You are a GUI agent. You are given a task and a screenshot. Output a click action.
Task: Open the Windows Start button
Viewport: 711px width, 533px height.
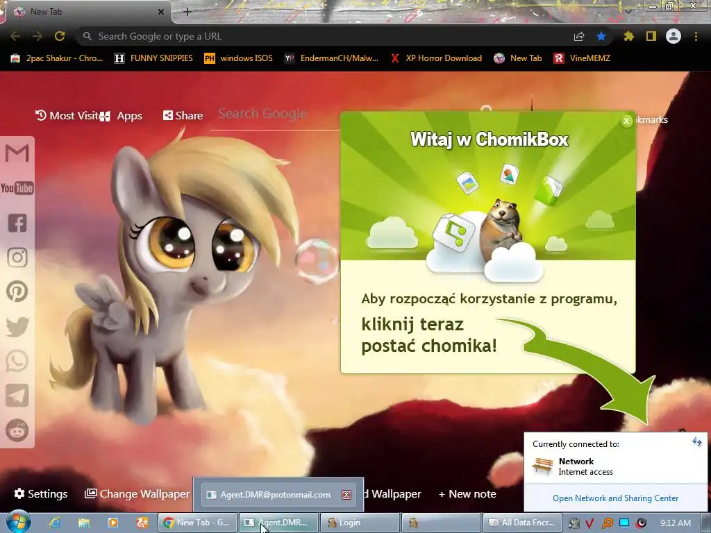[18, 522]
